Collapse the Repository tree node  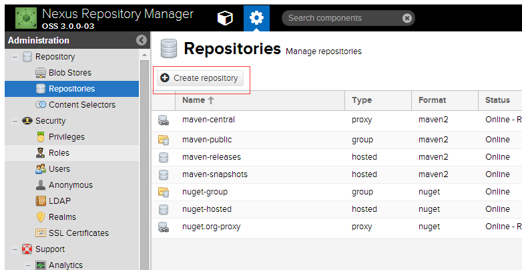pos(15,57)
